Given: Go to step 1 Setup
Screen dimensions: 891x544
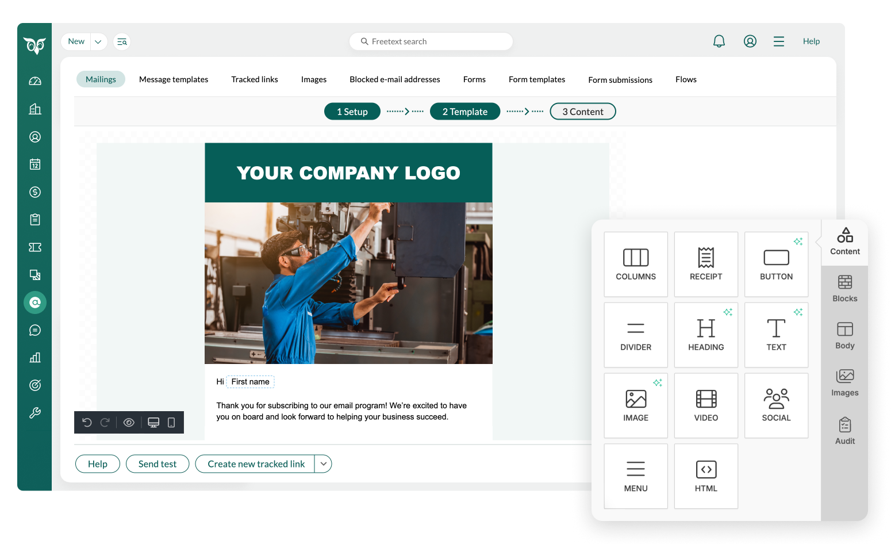Looking at the screenshot, I should coord(352,112).
